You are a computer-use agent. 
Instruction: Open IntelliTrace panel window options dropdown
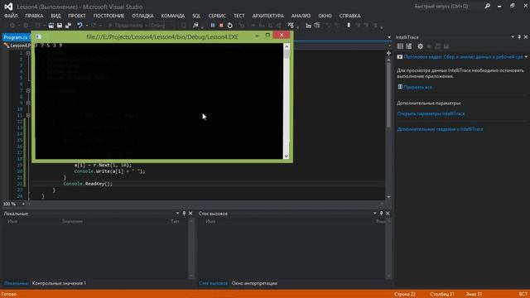tap(513, 36)
